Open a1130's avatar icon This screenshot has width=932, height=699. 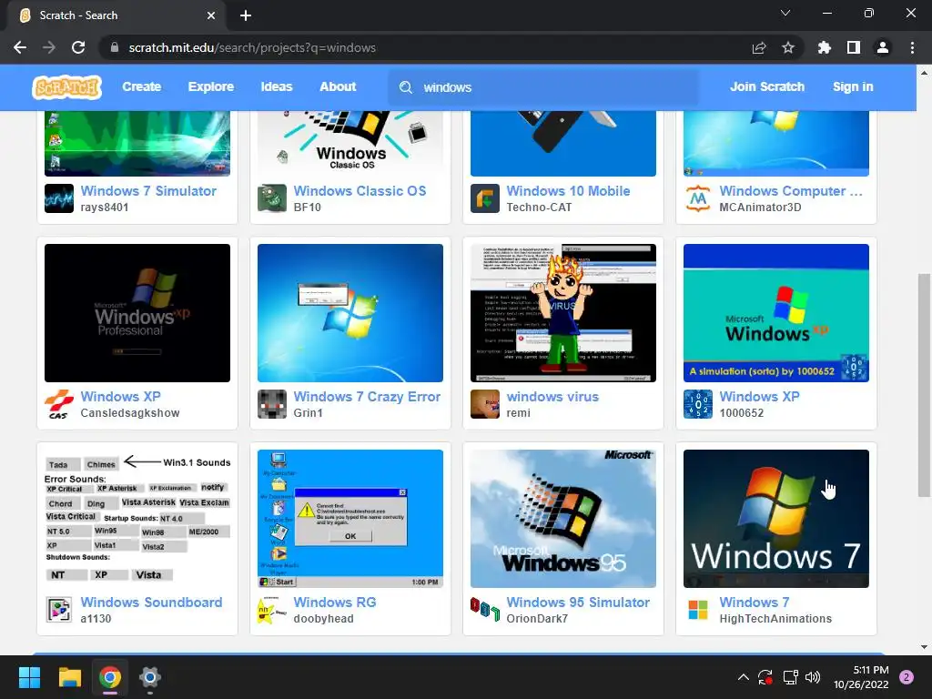[59, 610]
